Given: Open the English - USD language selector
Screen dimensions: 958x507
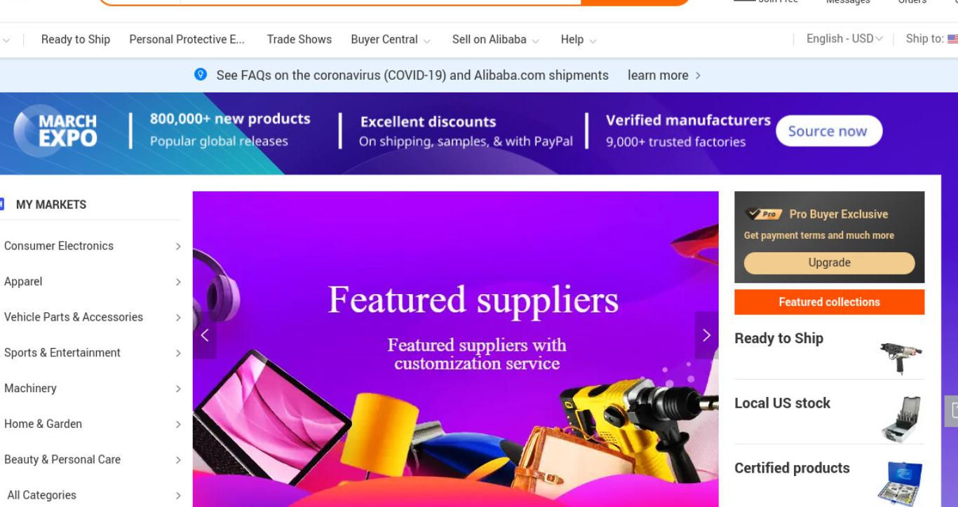Looking at the screenshot, I should 844,39.
